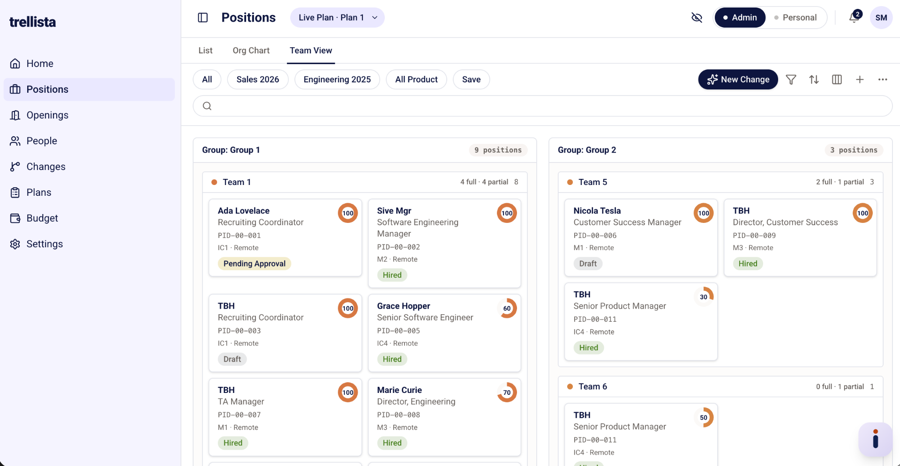Screen dimensions: 900x466
Task: Click Director, Customer Success title
Action: (785, 222)
